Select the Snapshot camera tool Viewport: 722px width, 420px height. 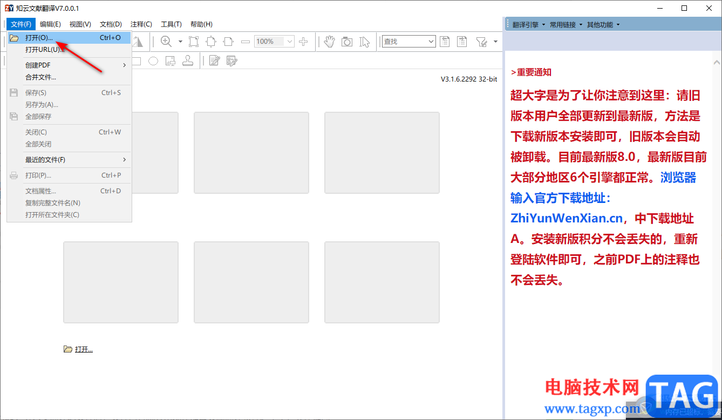(347, 42)
